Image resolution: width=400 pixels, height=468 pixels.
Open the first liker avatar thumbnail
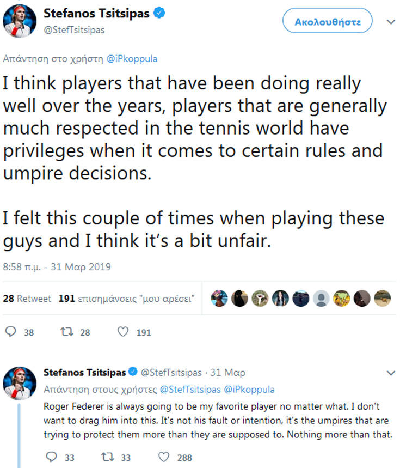point(220,298)
